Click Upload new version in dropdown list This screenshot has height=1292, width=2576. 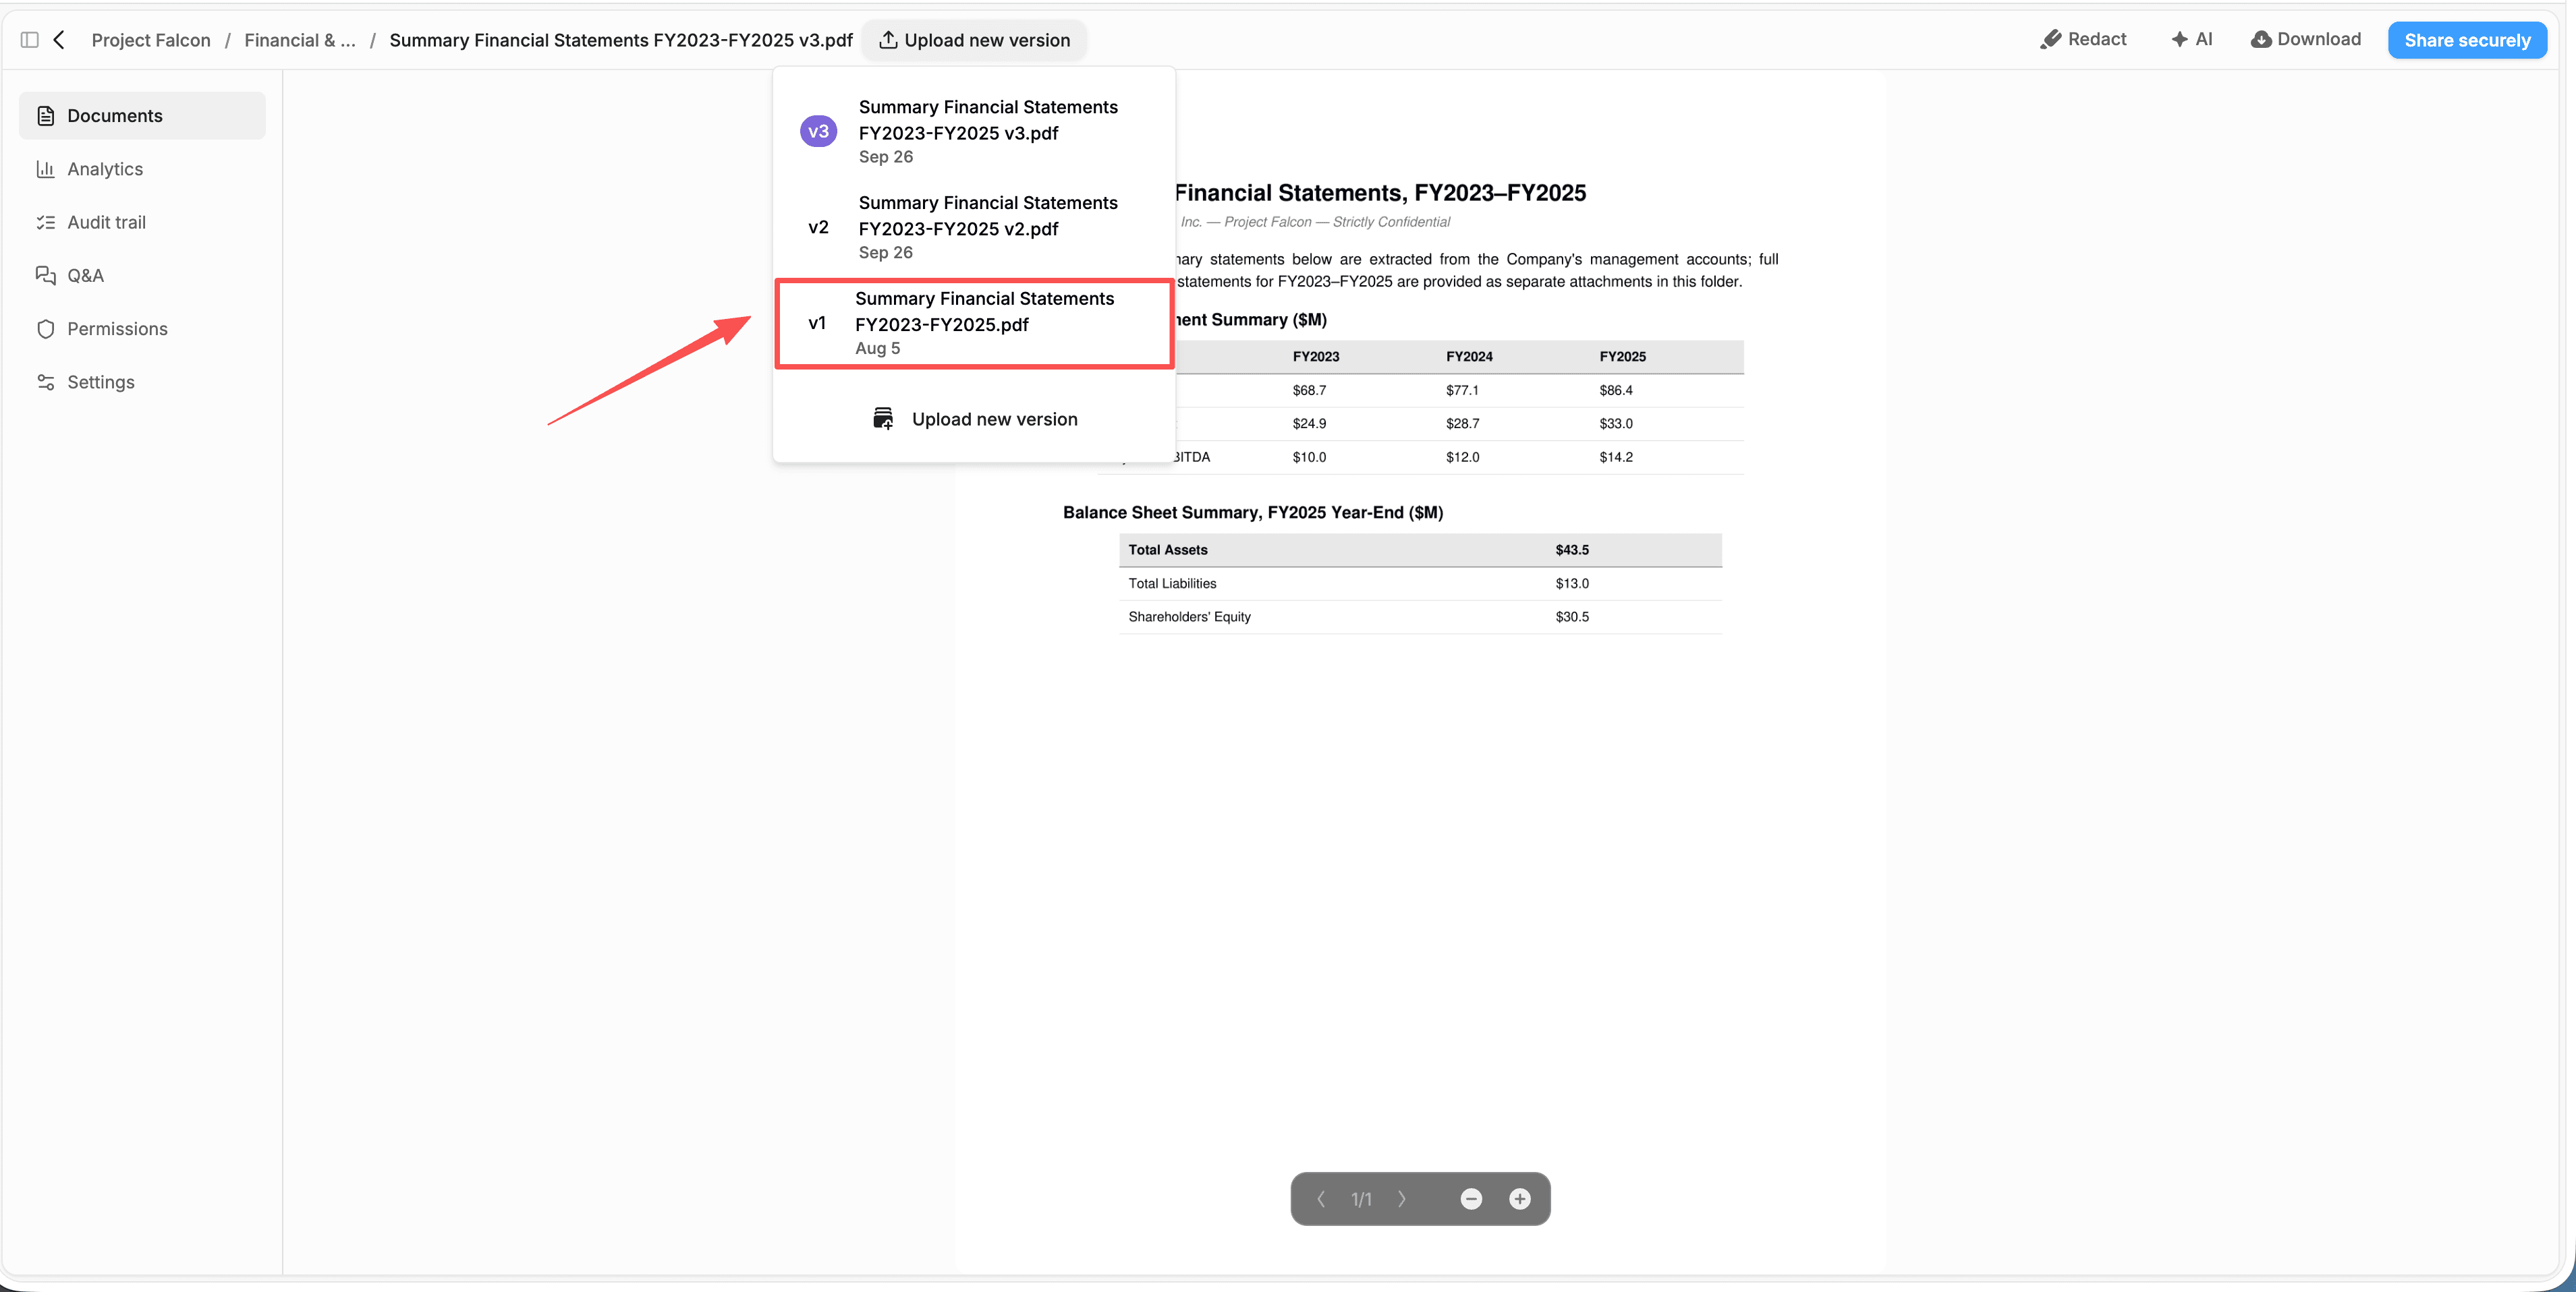pyautogui.click(x=974, y=419)
